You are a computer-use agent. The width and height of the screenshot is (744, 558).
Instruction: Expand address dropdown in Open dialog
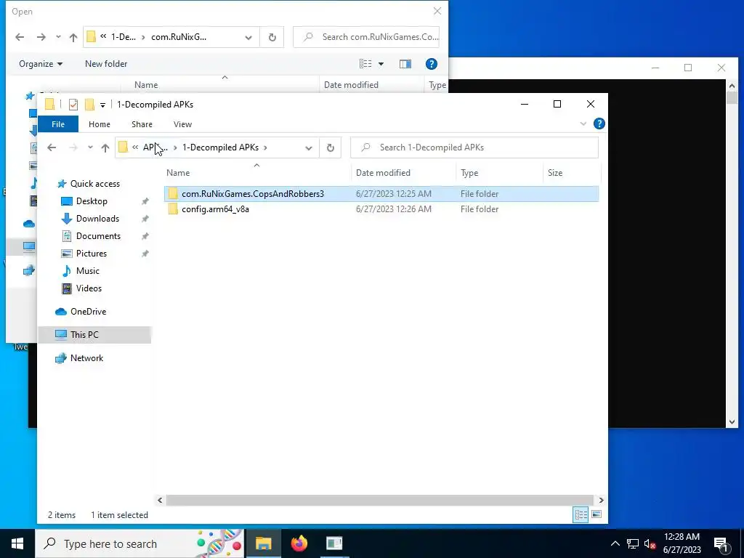pos(248,37)
